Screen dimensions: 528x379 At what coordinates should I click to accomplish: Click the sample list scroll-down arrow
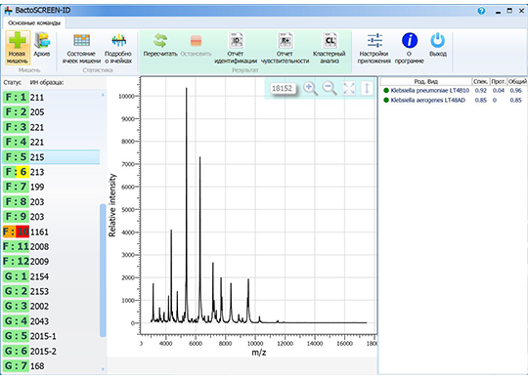tap(103, 369)
